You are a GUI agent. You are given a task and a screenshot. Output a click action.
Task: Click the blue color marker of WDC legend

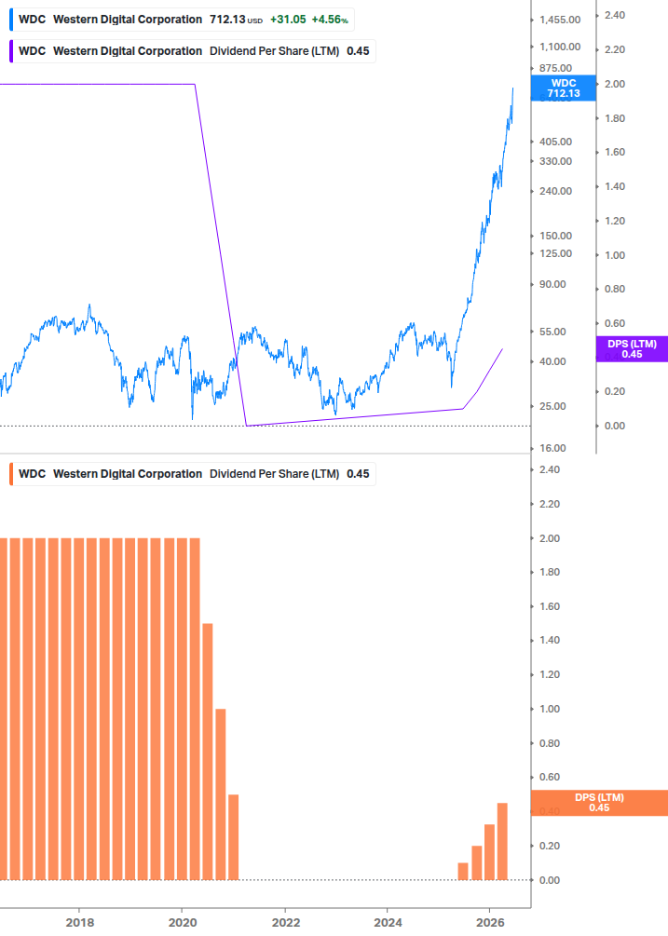[11, 20]
